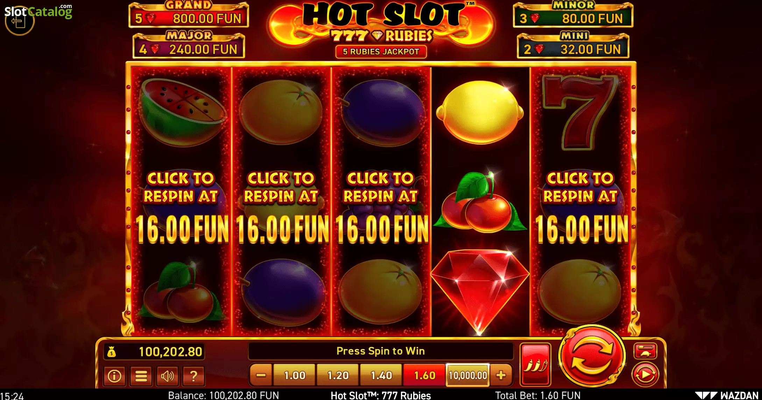The height and width of the screenshot is (400, 762).
Task: Decrease bet with the minus button
Action: pos(261,375)
